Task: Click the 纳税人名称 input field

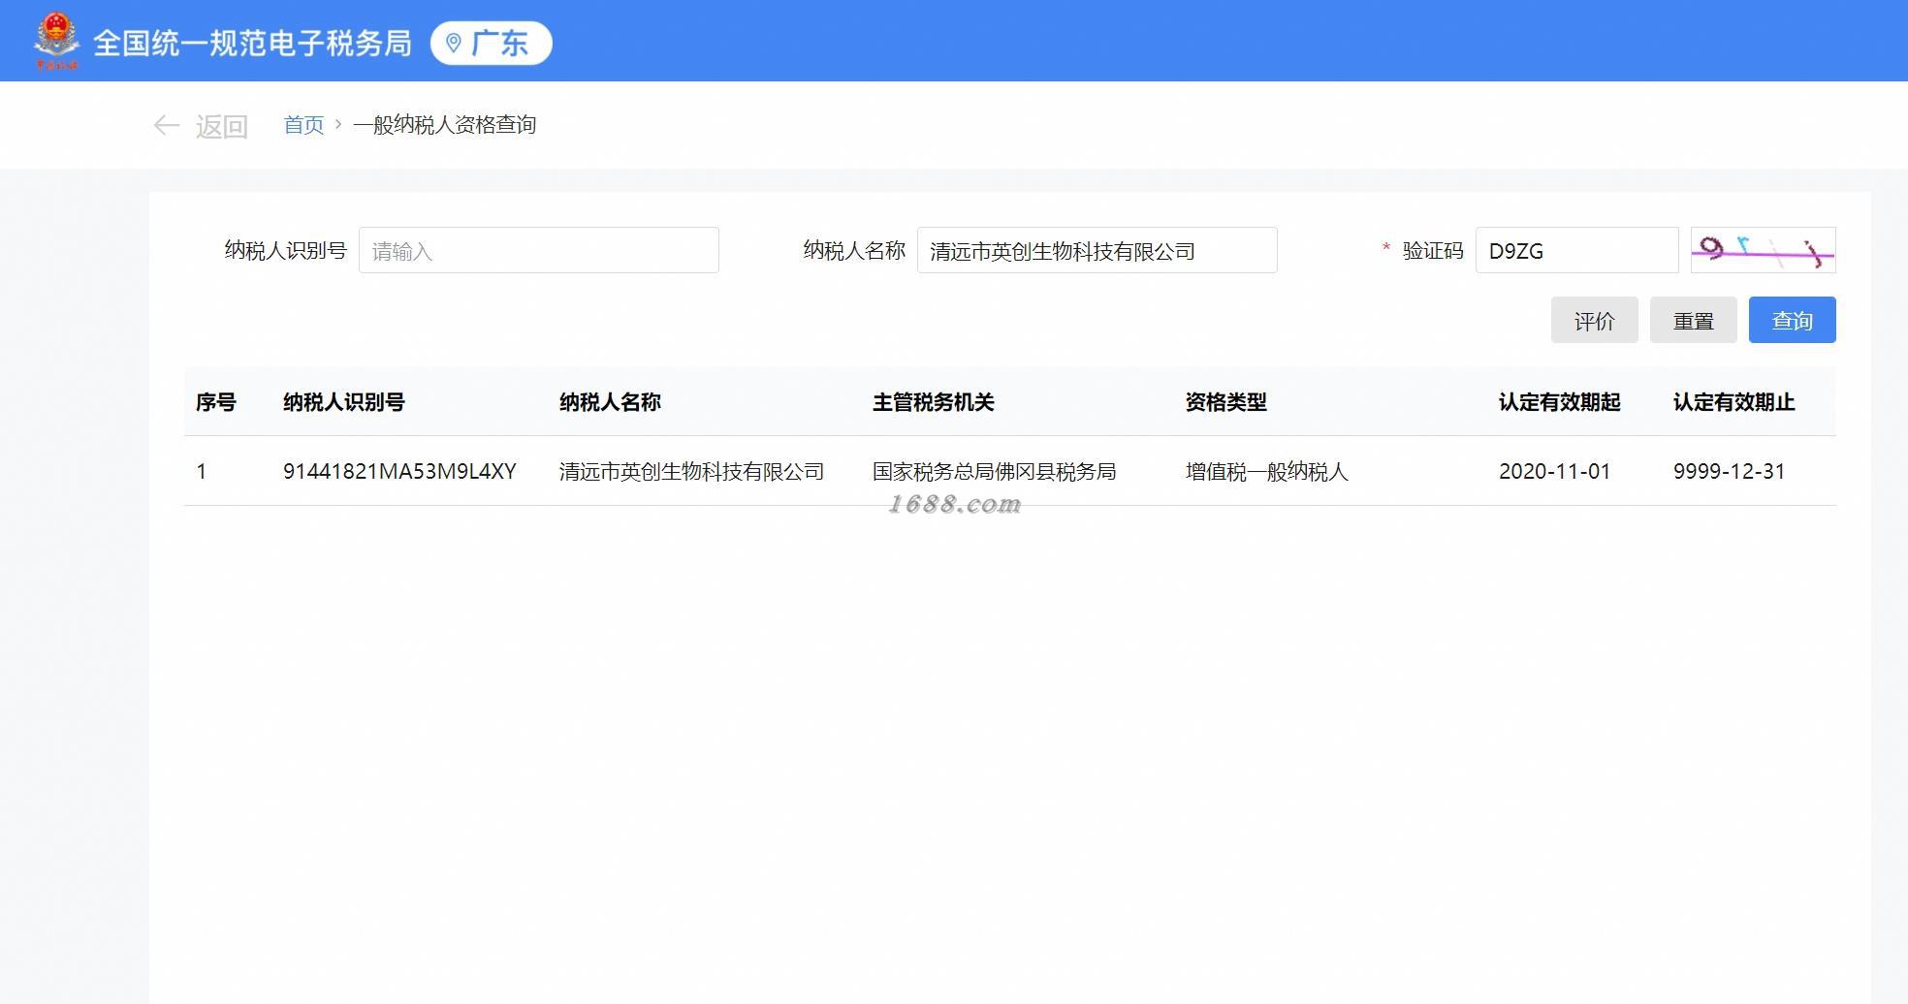Action: tap(1097, 250)
